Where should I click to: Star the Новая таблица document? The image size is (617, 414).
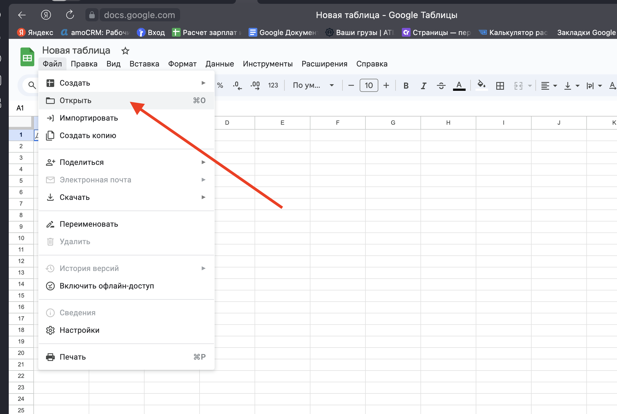(125, 51)
